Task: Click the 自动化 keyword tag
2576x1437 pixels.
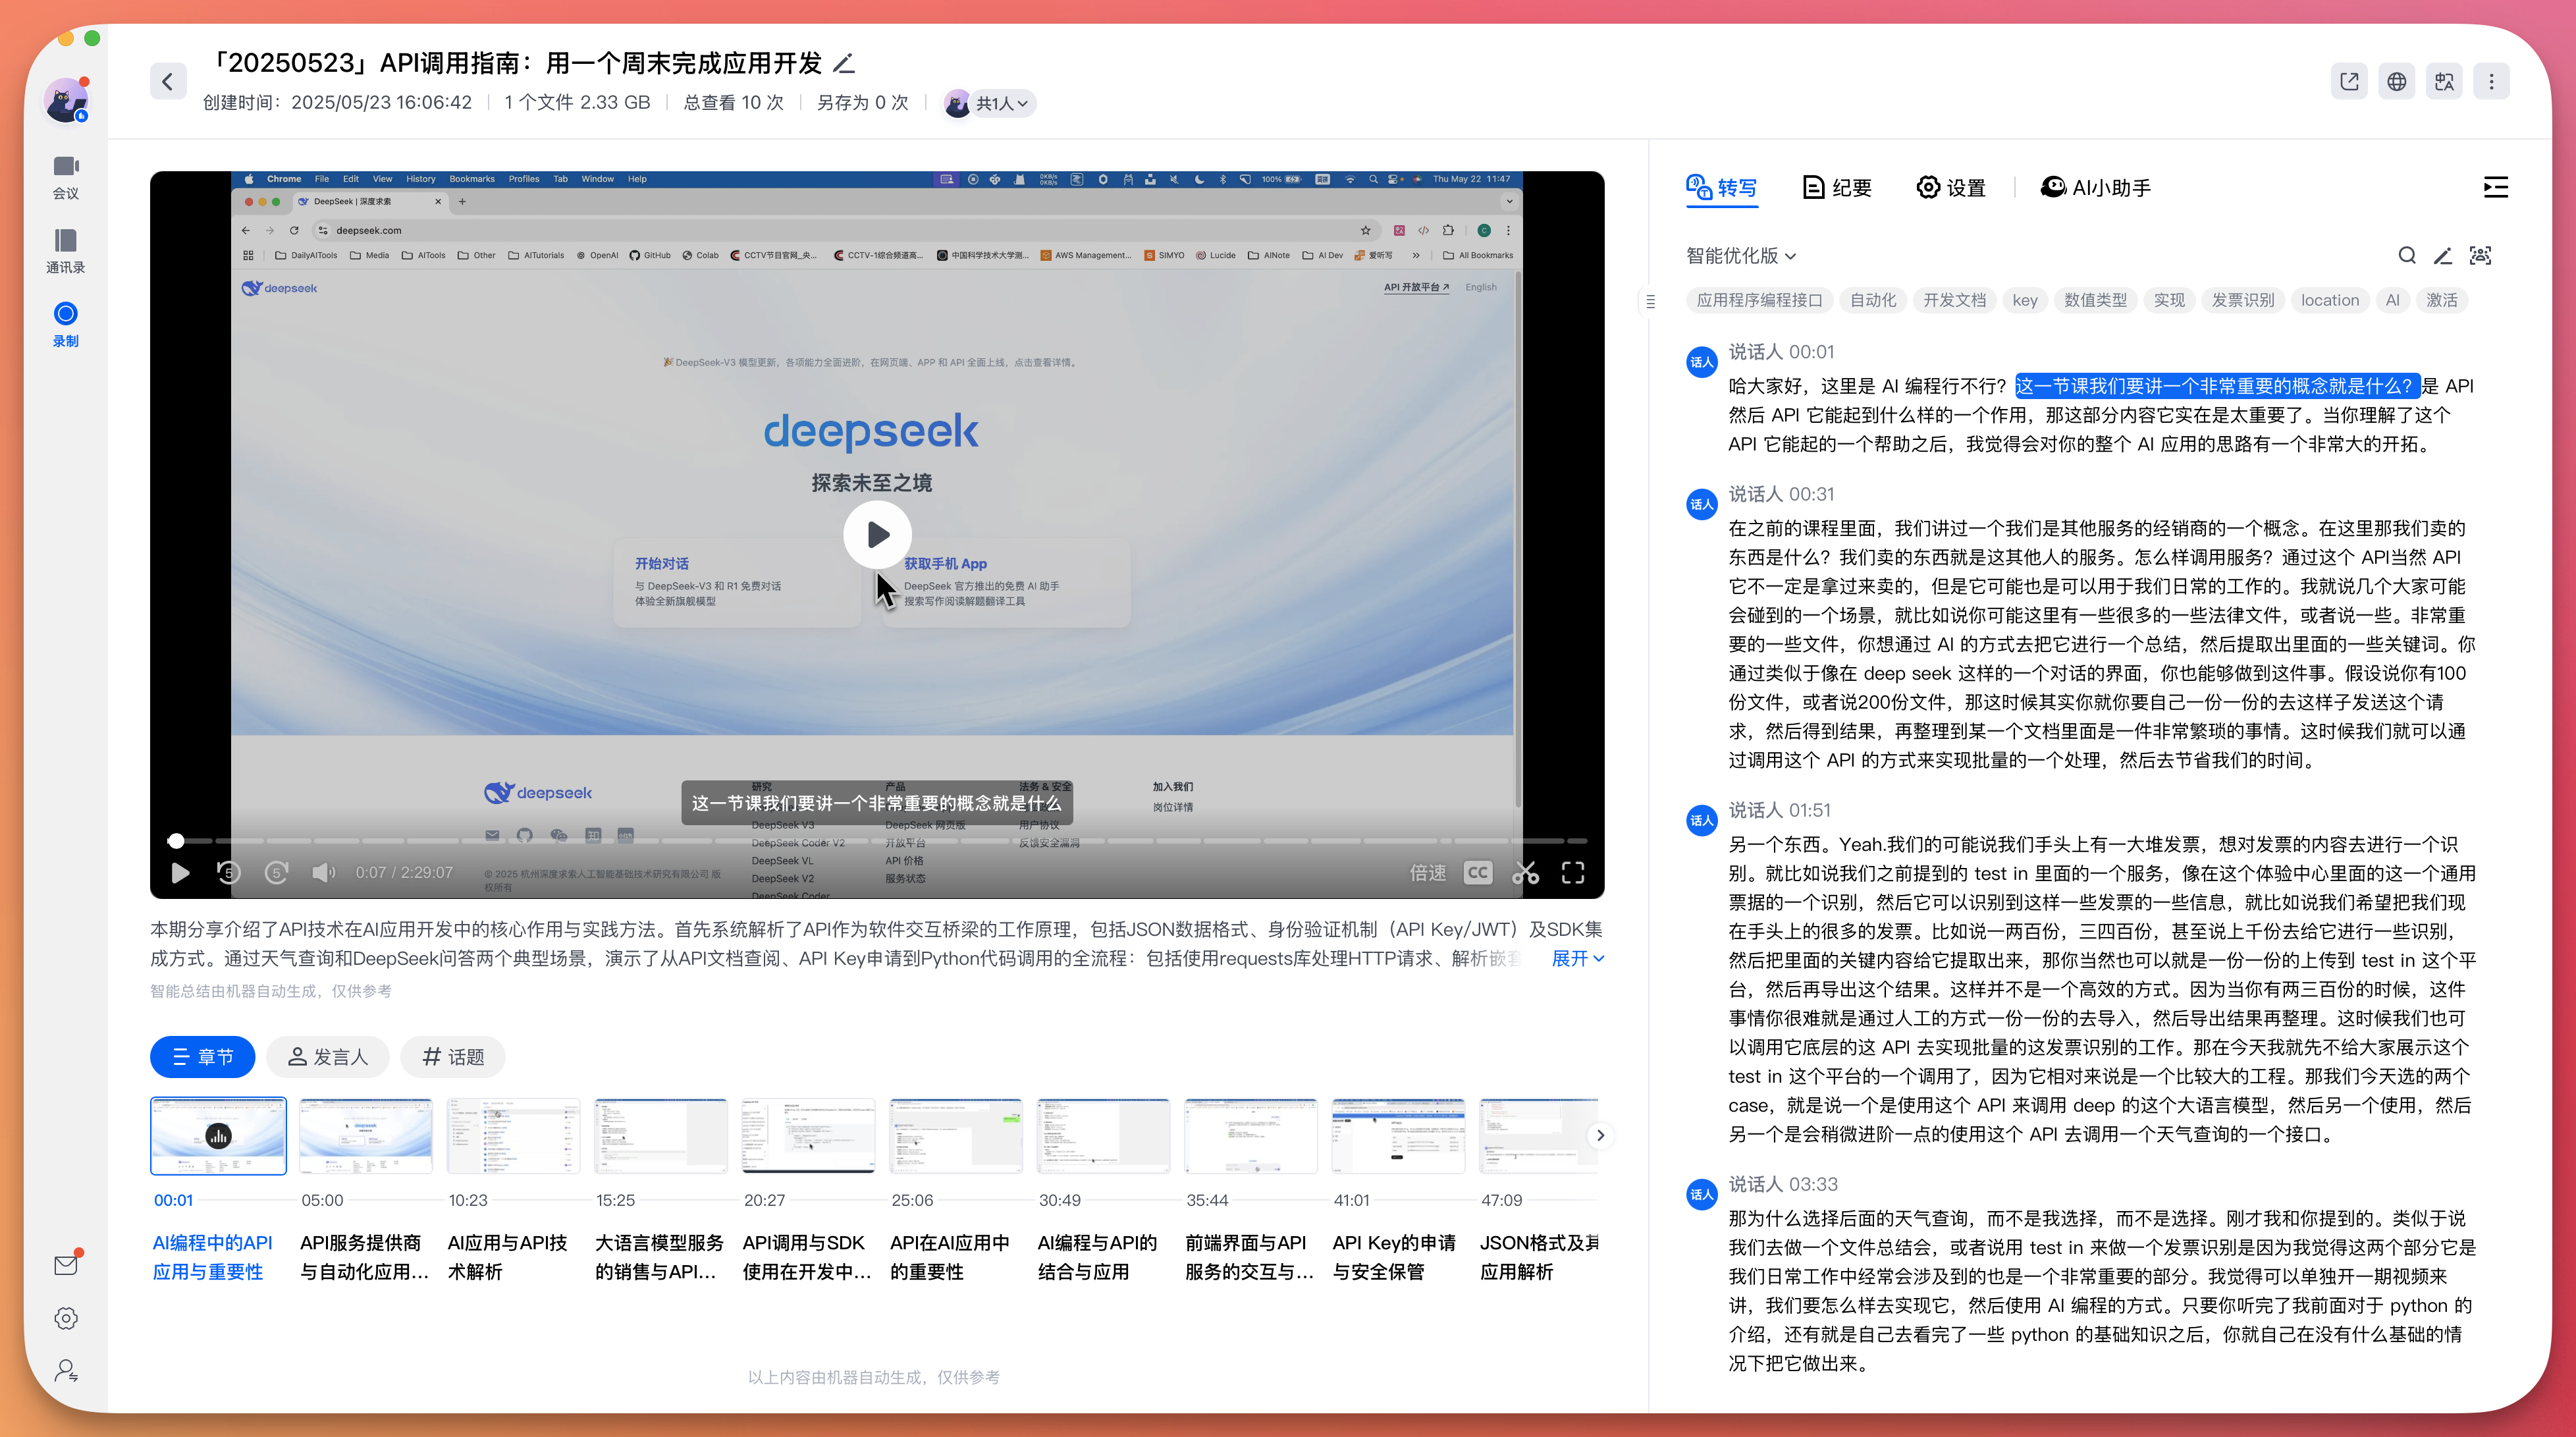Action: 1872,301
